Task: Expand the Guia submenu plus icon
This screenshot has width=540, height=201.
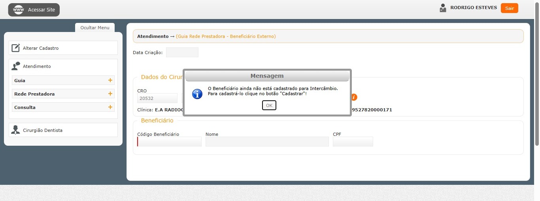Action: pos(110,80)
